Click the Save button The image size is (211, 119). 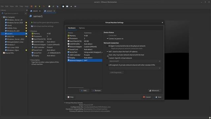pos(158,97)
